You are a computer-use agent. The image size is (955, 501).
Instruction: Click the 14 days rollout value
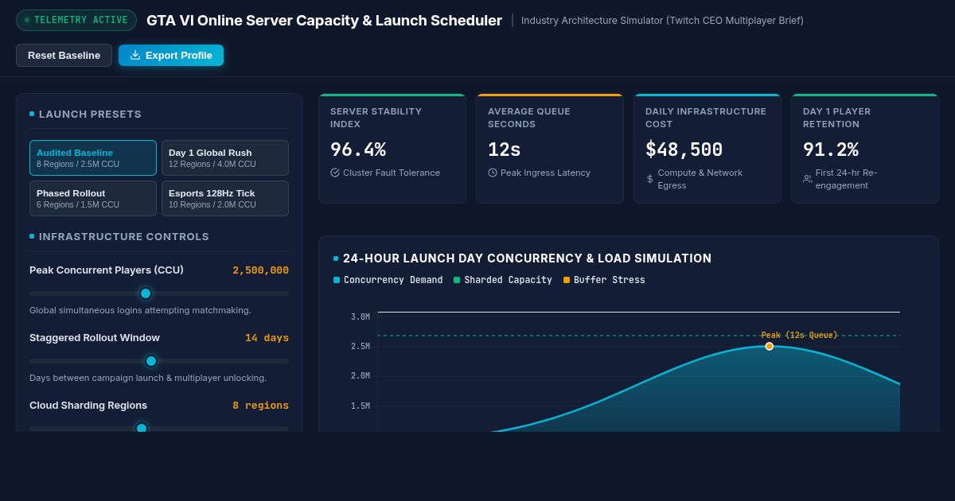pos(267,338)
